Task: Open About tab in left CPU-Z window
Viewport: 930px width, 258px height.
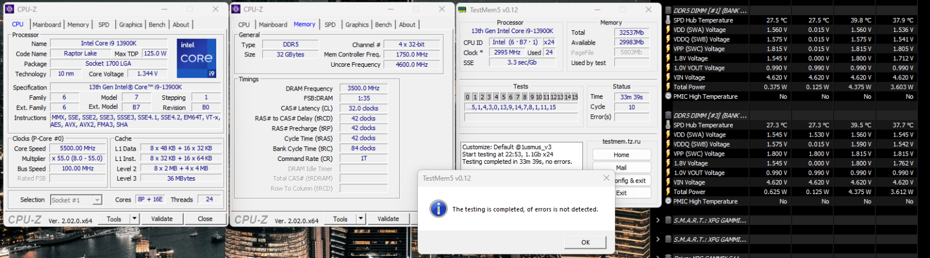Action: click(181, 25)
